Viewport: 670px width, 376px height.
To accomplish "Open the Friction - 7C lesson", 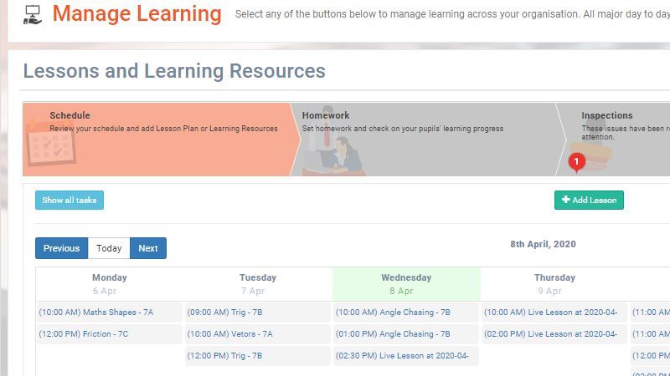I will pyautogui.click(x=110, y=334).
